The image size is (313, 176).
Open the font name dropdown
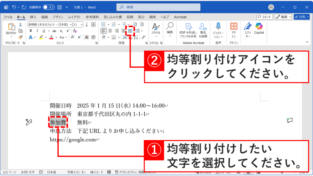[x=71, y=24]
